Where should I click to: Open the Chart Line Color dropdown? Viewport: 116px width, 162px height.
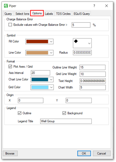pyautogui.click(x=51, y=80)
